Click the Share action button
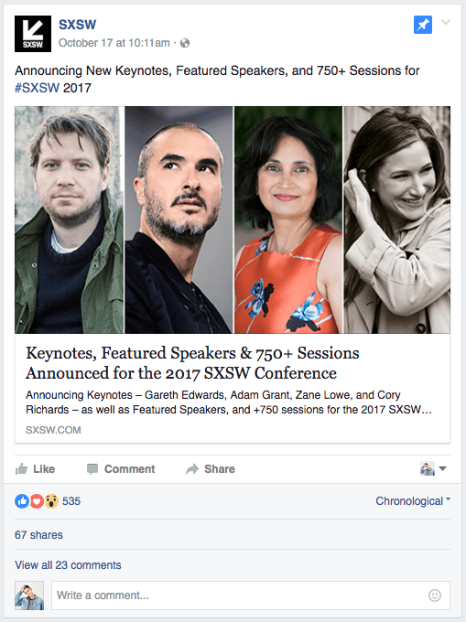 [211, 469]
